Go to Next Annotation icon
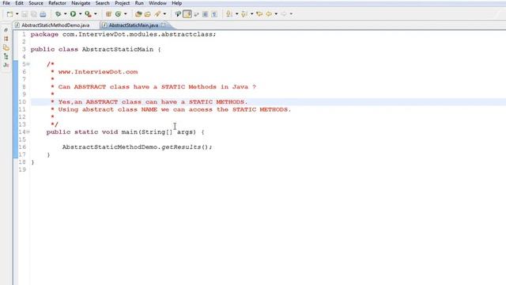506x285 pixels. click(x=229, y=14)
